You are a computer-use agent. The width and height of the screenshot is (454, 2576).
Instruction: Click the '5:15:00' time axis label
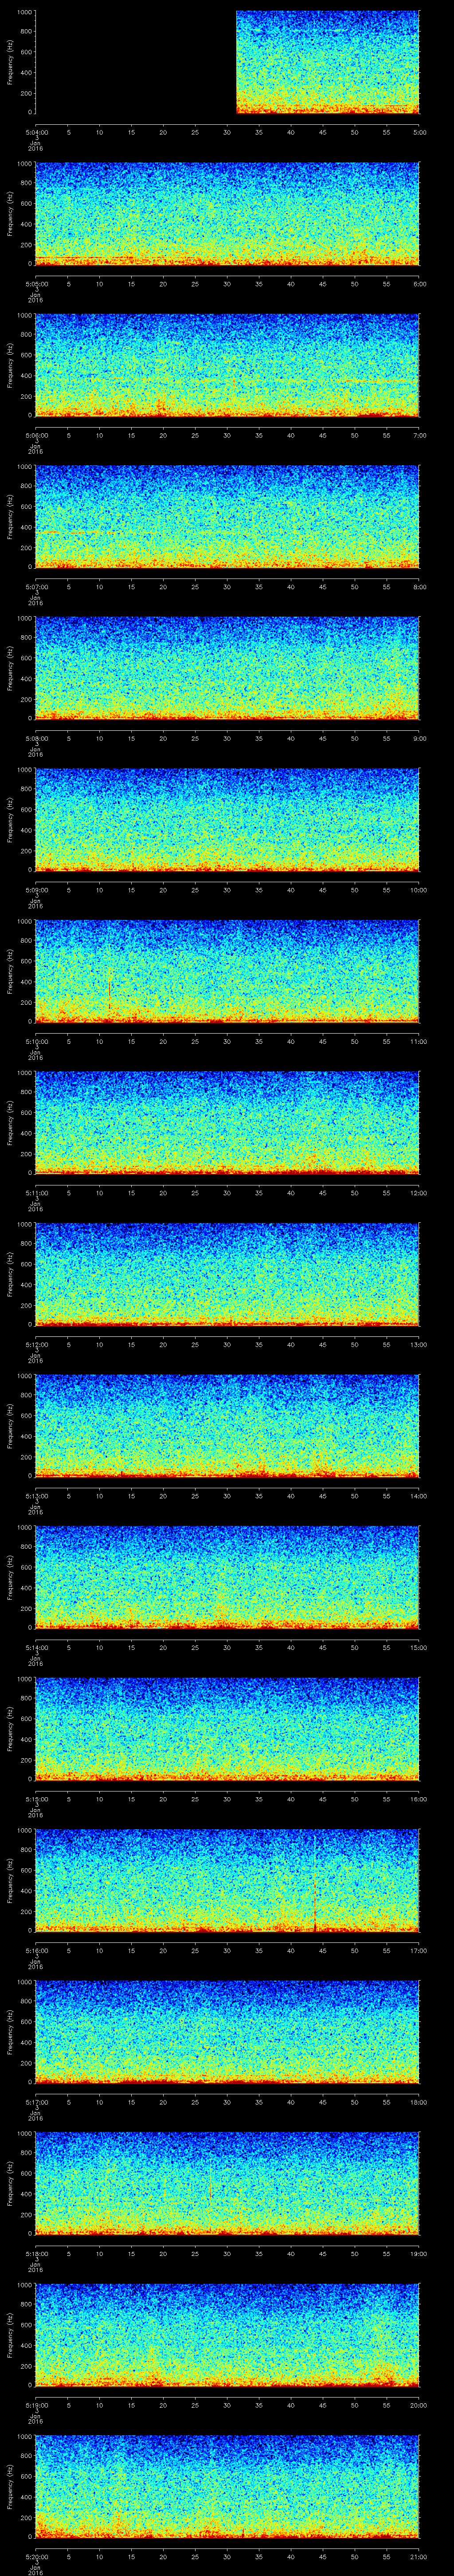(36, 1800)
